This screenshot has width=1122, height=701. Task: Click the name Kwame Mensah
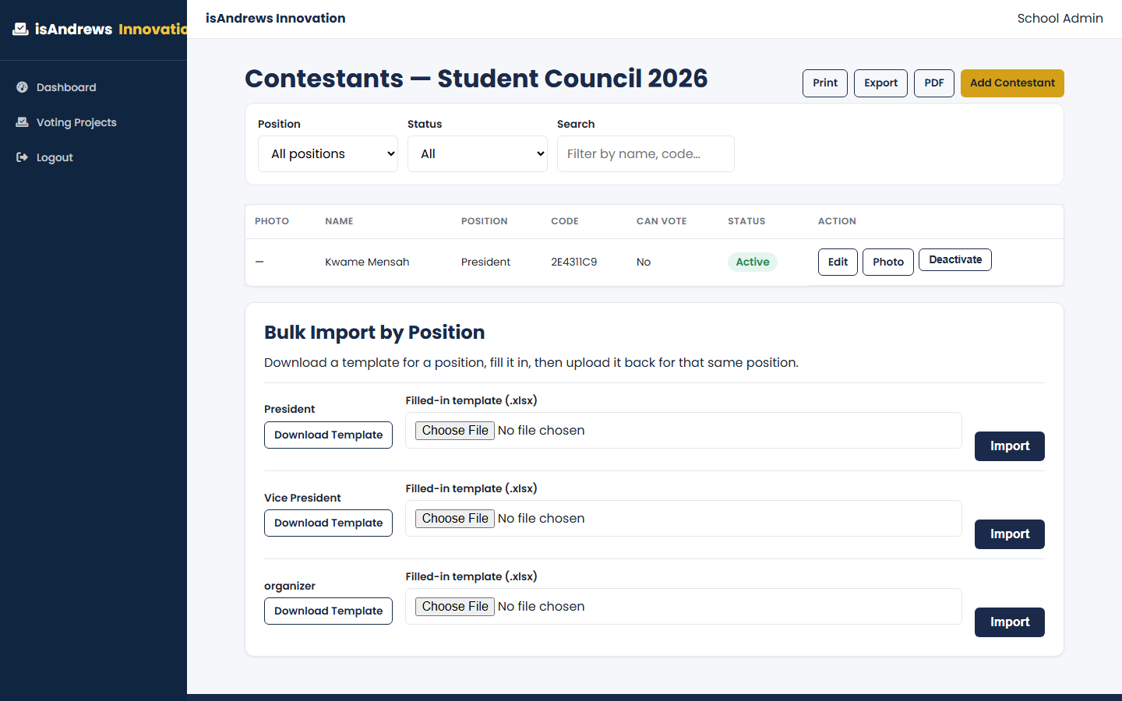coord(367,262)
